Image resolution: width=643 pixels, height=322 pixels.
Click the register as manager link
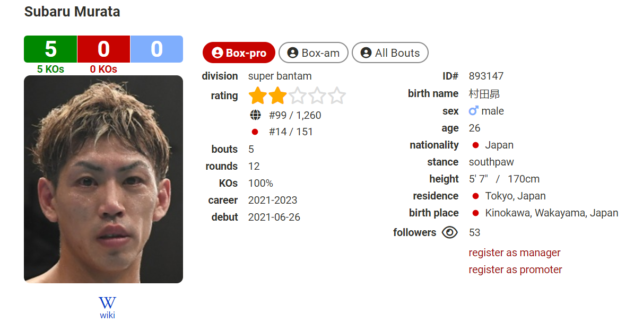(515, 253)
